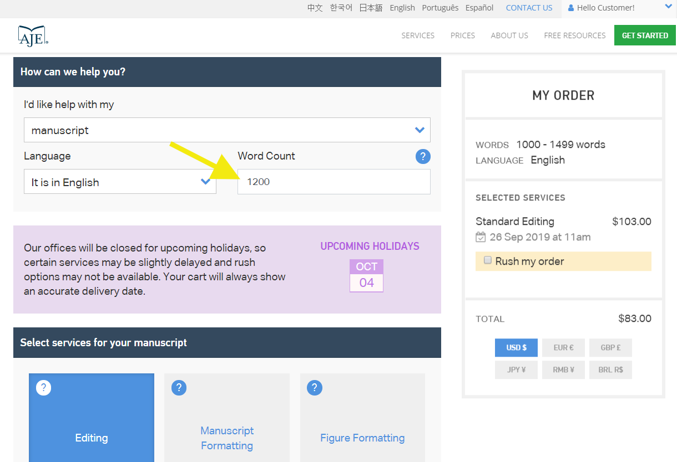Click the calendar icon beside delivery date
Image resolution: width=677 pixels, height=462 pixels.
point(481,237)
